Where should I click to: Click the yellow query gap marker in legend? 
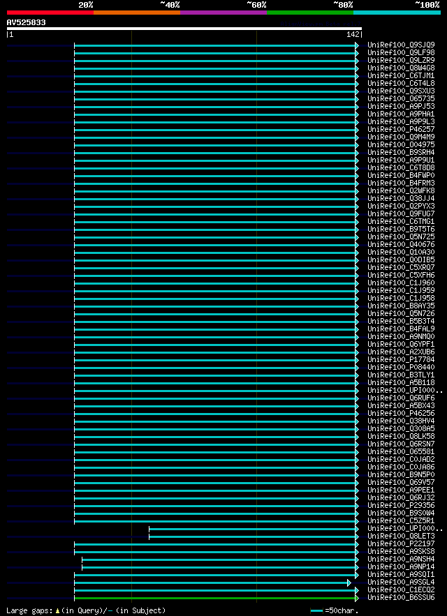pyautogui.click(x=57, y=611)
